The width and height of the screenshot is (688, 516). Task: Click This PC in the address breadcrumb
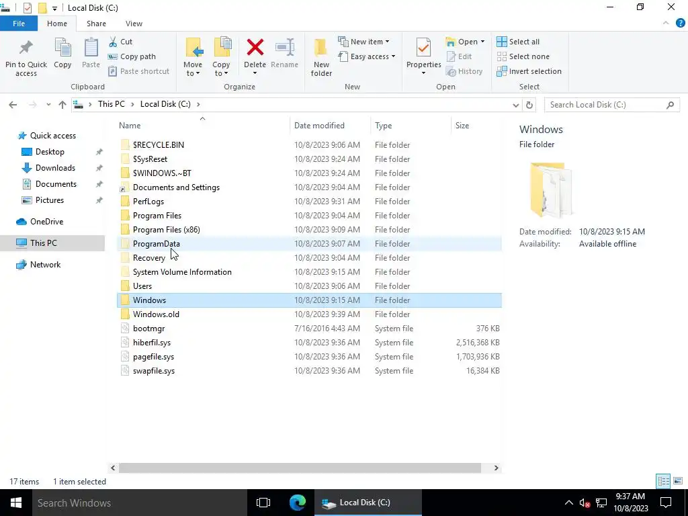[111, 104]
